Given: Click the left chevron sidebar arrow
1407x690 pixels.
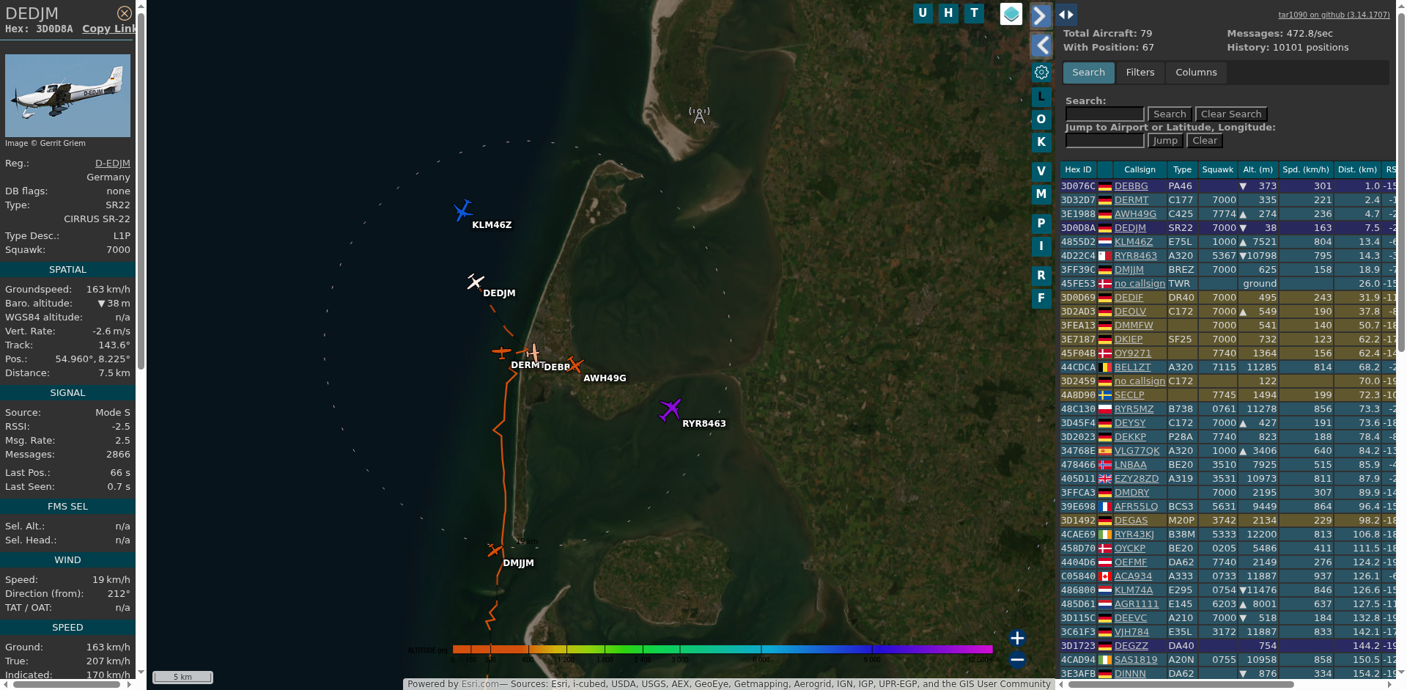Looking at the screenshot, I should (x=1041, y=45).
